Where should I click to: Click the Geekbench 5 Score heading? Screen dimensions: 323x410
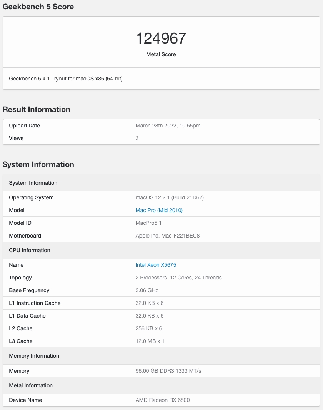click(38, 7)
